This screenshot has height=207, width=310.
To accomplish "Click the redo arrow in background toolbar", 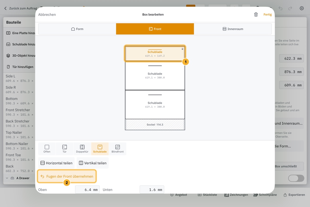I will pos(290,8).
